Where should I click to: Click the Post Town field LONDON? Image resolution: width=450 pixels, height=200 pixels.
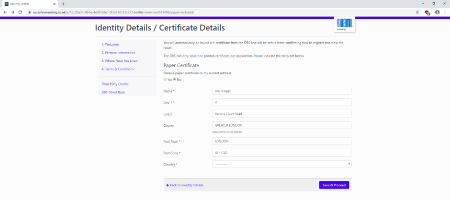pyautogui.click(x=282, y=141)
